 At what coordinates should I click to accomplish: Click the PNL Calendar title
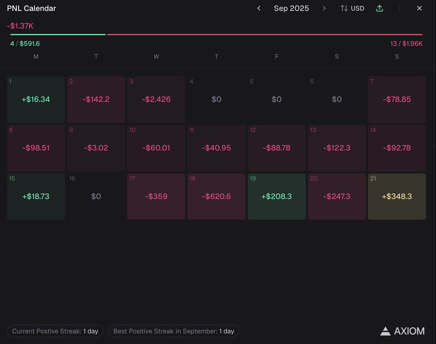tap(32, 8)
